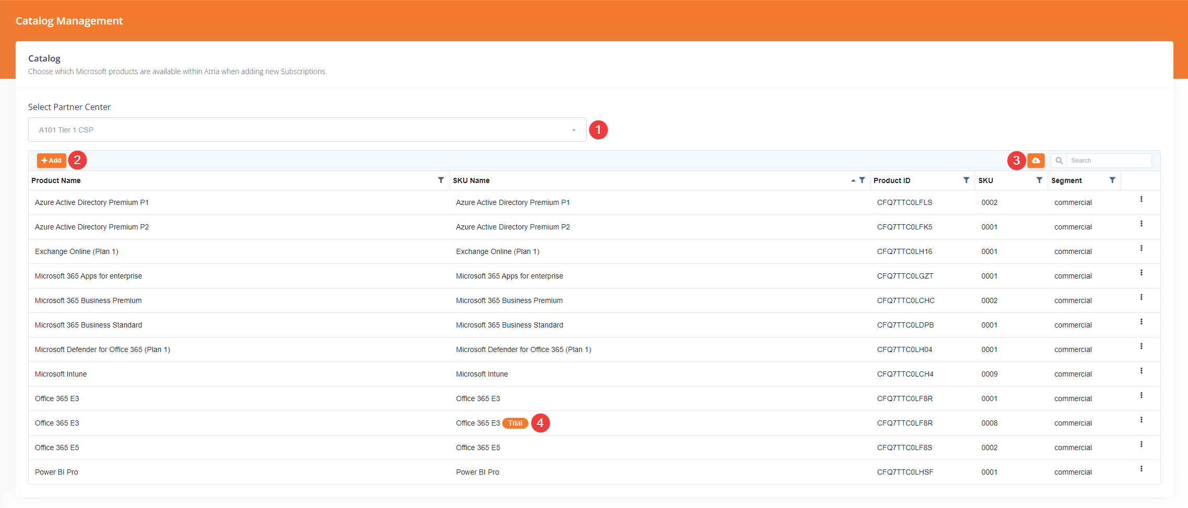This screenshot has width=1188, height=508.
Task: Open Segment column filter
Action: 1112,180
